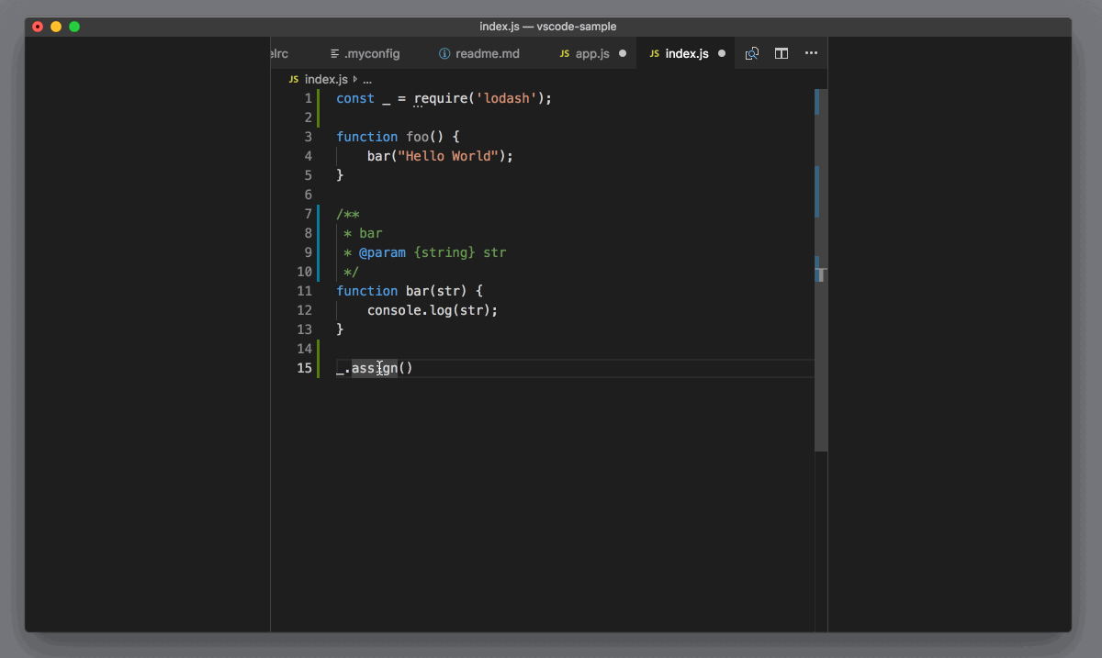Expand the breadcrumb arrow after index.js
The width and height of the screenshot is (1102, 658).
coord(355,80)
